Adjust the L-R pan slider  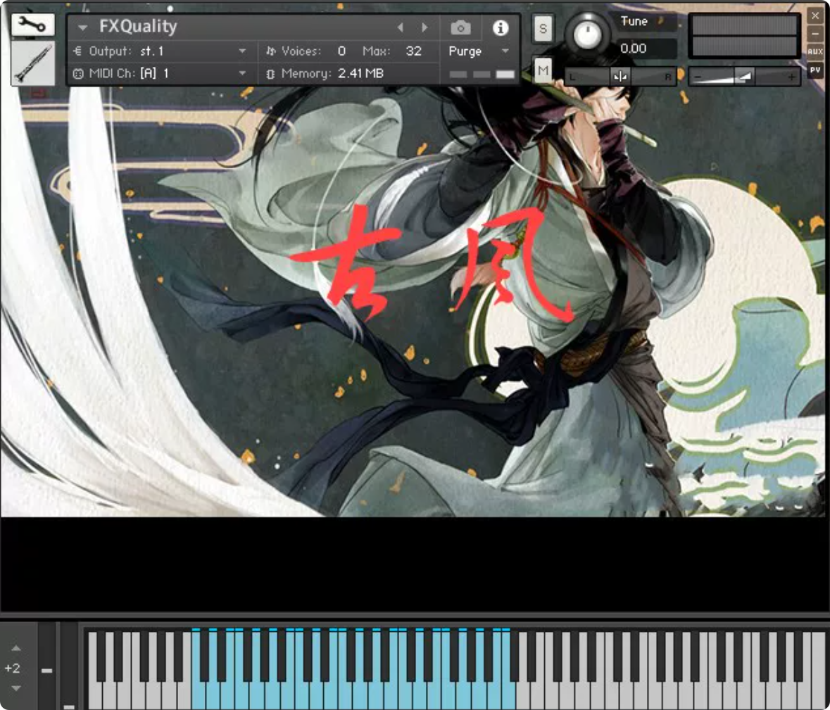620,77
